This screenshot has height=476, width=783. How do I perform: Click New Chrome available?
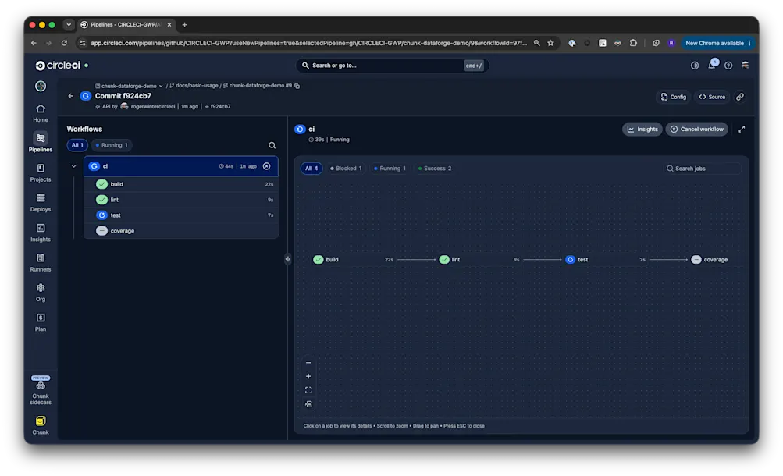tap(718, 44)
